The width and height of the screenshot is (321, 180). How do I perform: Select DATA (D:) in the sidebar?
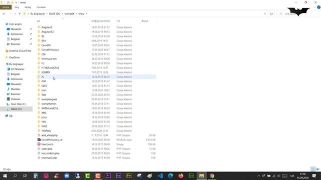[16, 109]
